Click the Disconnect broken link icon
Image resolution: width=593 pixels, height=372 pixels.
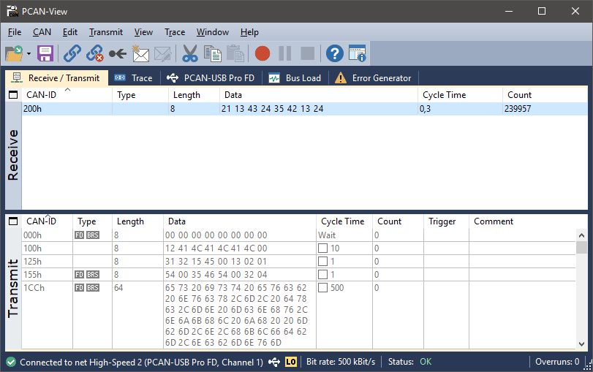pos(94,53)
